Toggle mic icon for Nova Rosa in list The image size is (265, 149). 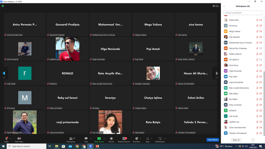point(257,65)
